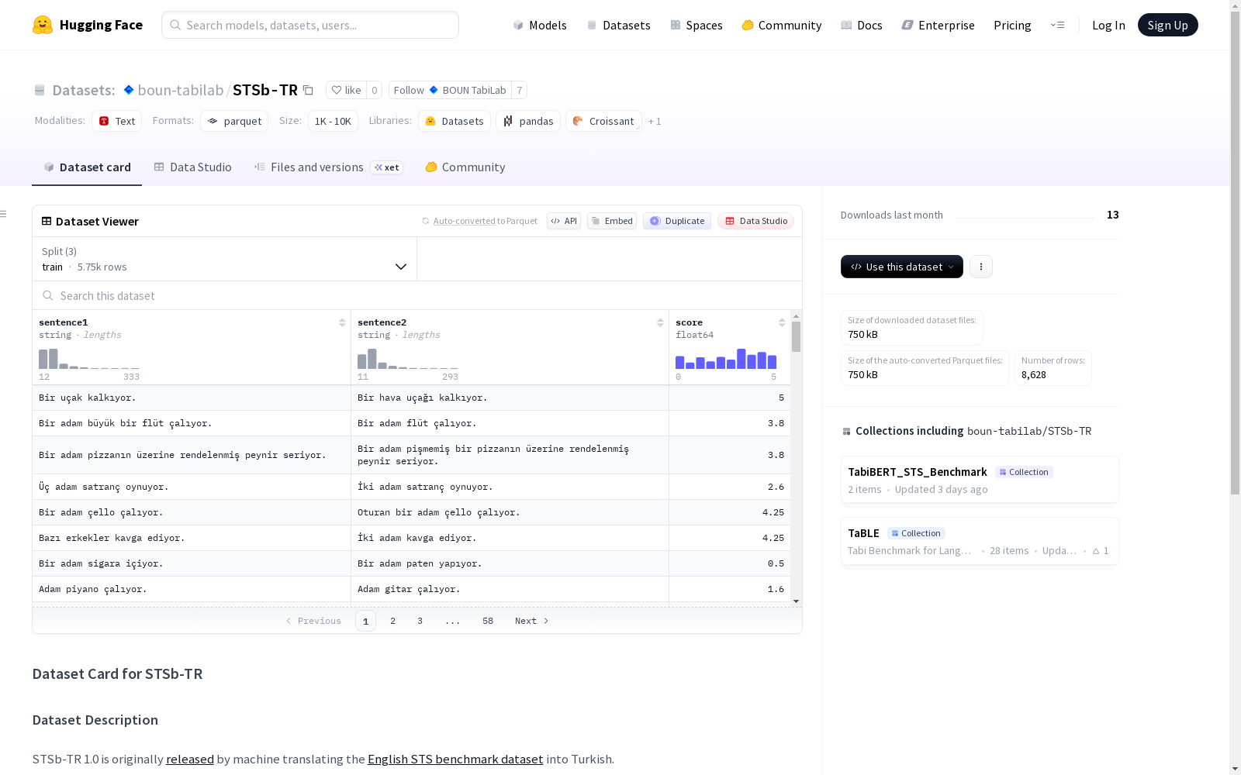Go to page 2 of the dataset
1241x775 pixels.
[393, 621]
